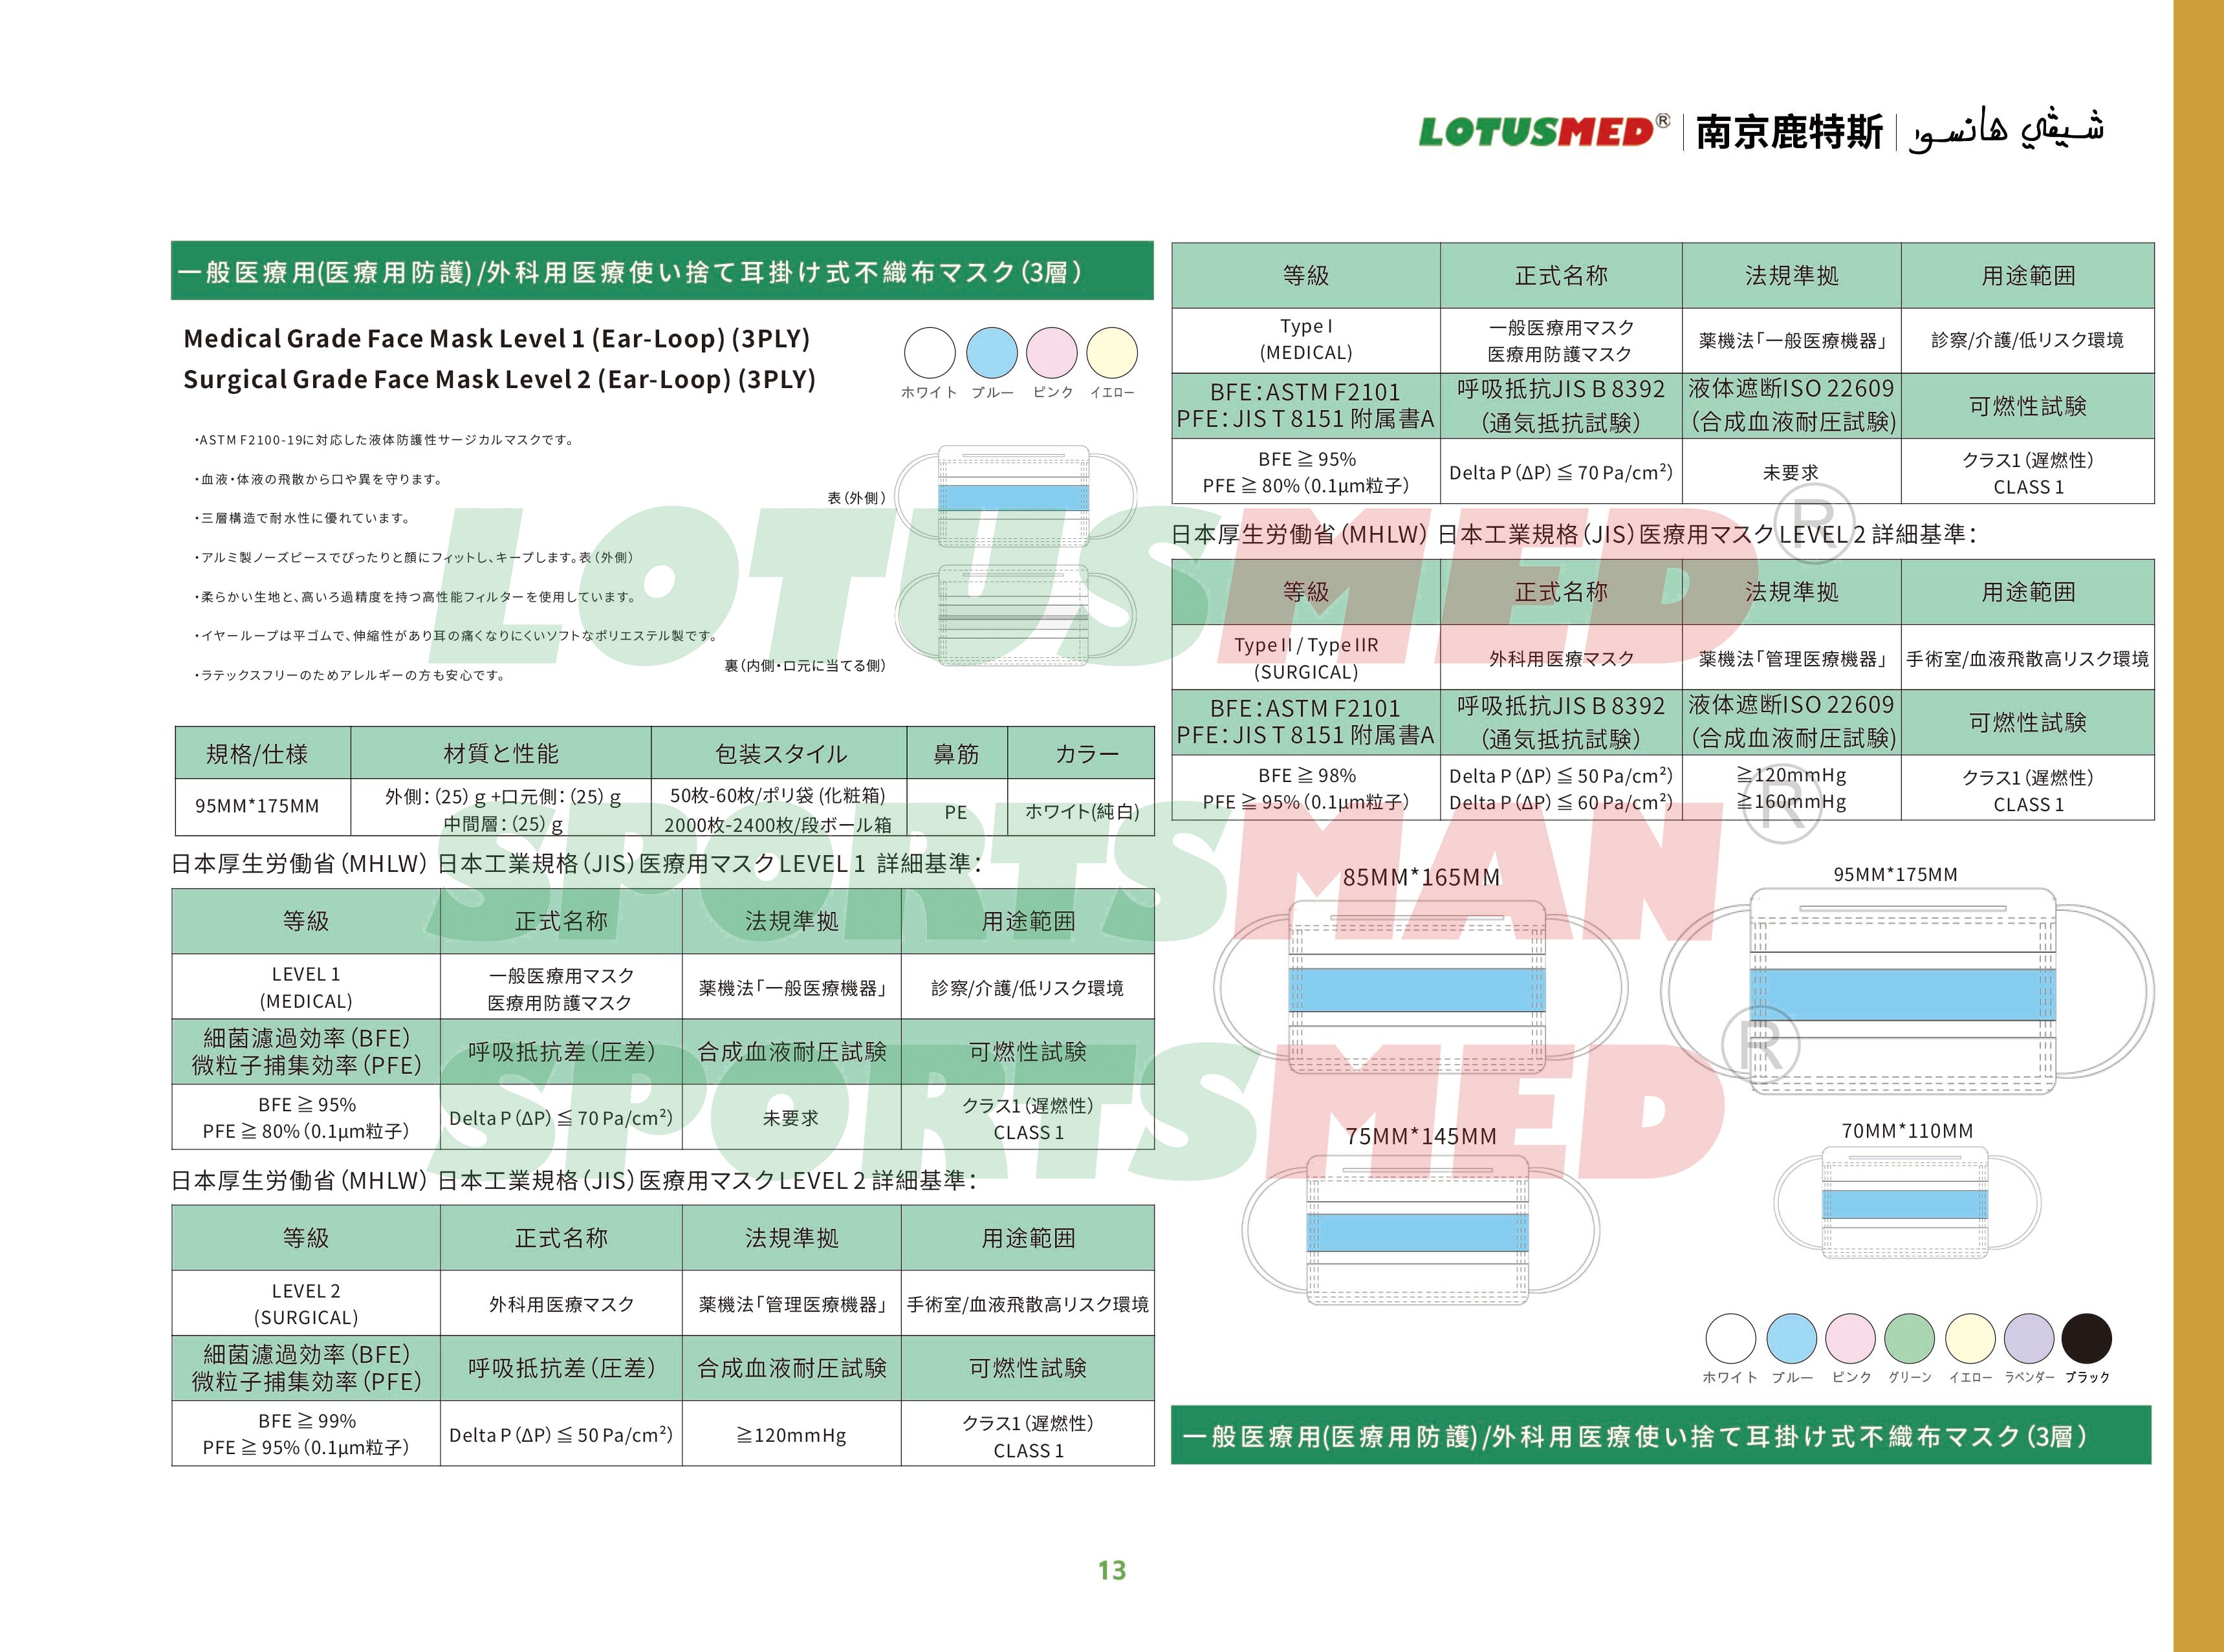Viewport: 2224px width, 1652px height.
Task: Pick the blue swatch beside the Medical Grade title
Action: point(992,353)
